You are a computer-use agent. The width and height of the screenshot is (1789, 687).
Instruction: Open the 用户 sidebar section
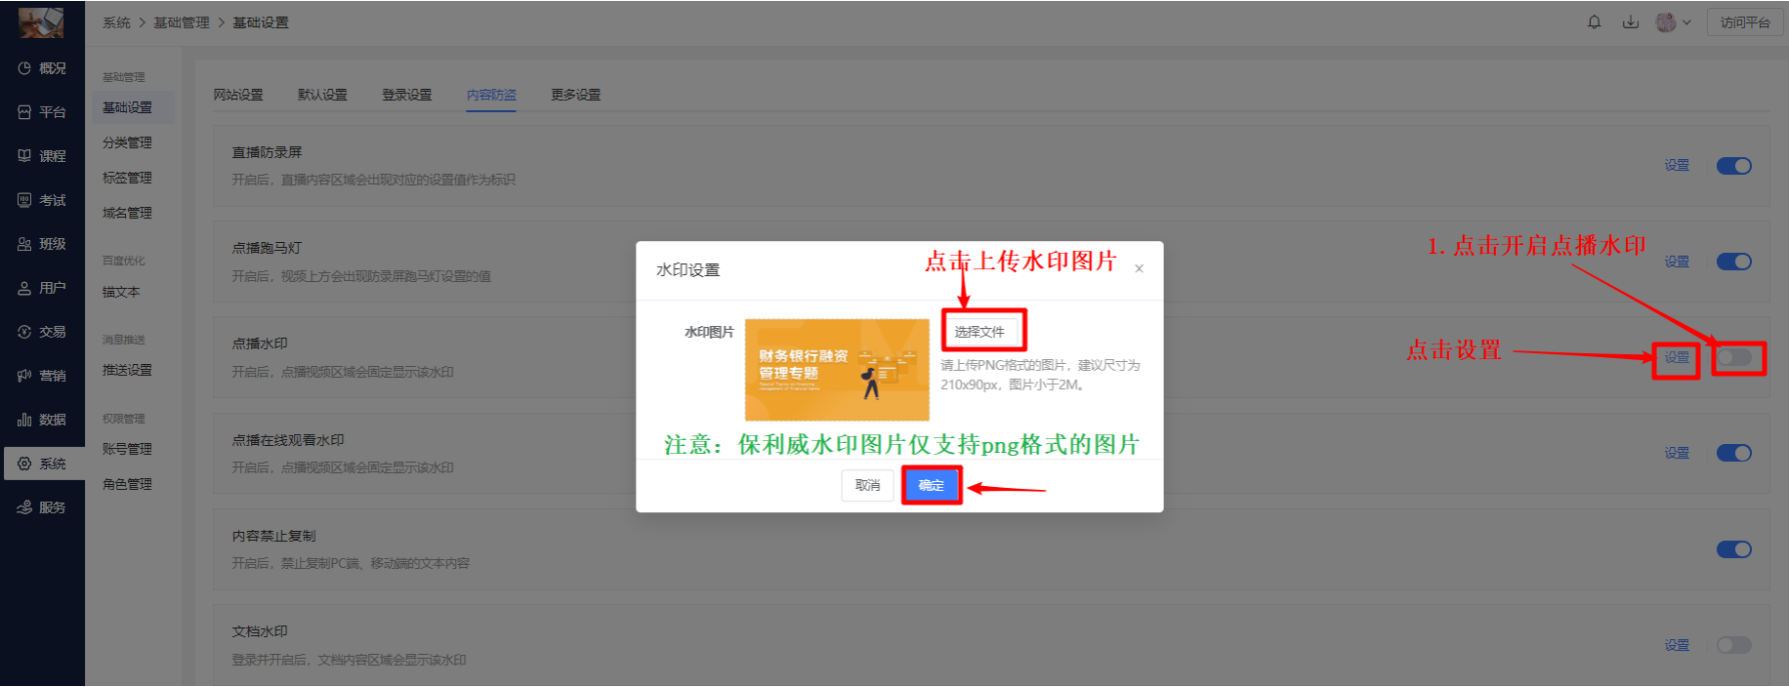42,288
